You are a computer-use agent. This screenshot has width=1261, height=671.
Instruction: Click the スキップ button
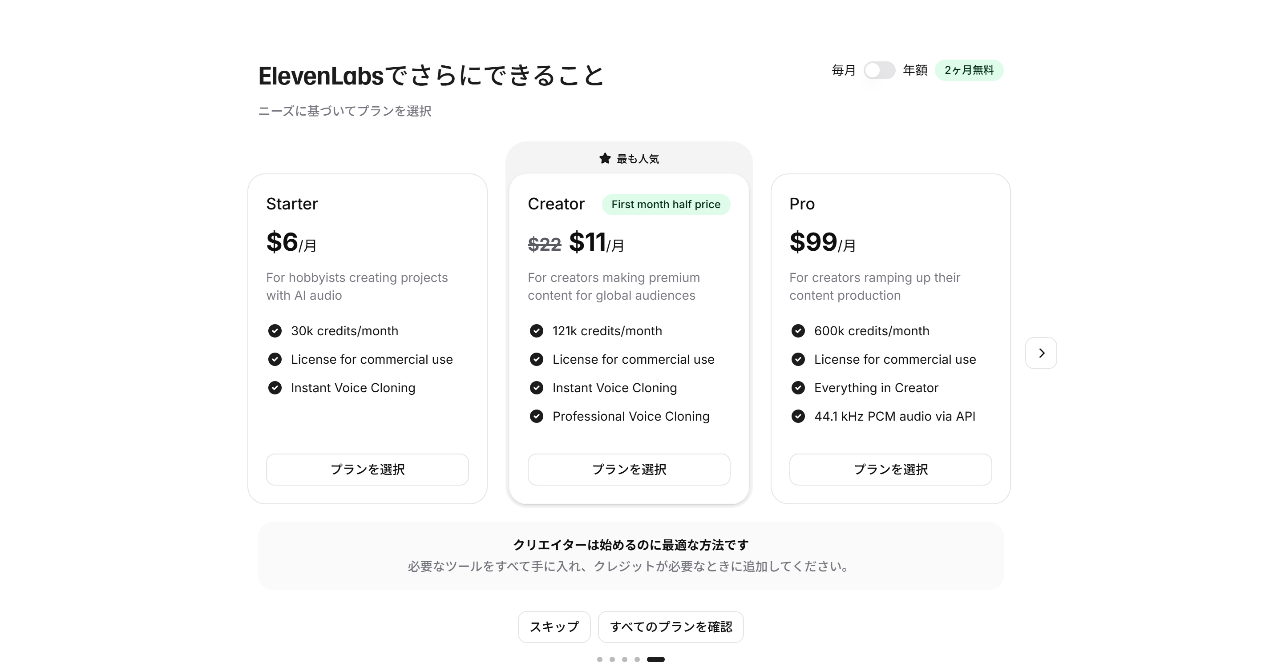(554, 627)
